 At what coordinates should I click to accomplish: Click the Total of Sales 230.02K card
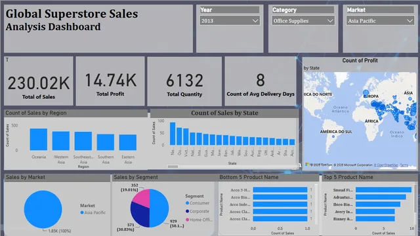pos(39,81)
